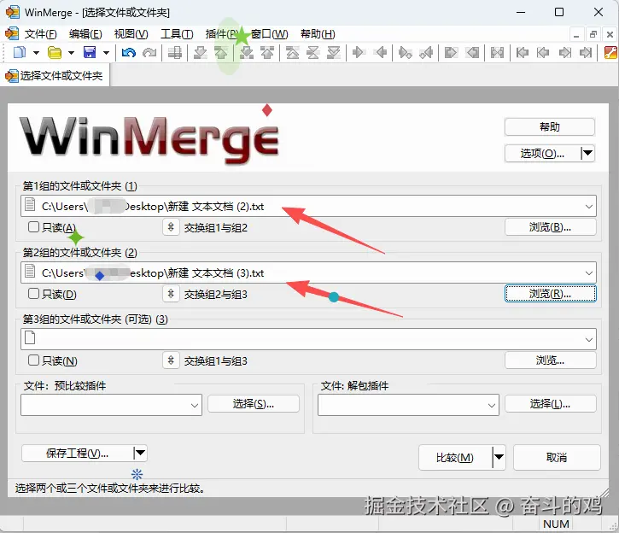Click the New document toolbar icon
Screen dimensions: 619x533
pos(20,52)
